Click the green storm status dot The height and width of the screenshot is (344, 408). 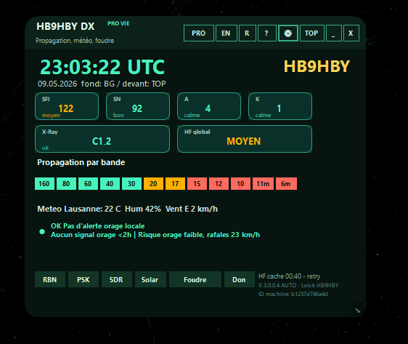pyautogui.click(x=42, y=231)
